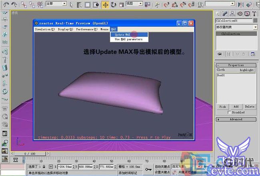Toggle the Angle Snap icon
This screenshot has height=176, width=260.
175,5
